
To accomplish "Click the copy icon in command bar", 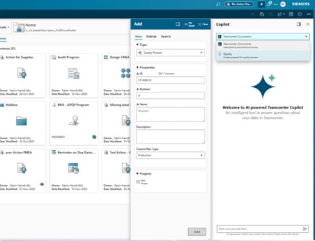I will pyautogui.click(x=262, y=14).
